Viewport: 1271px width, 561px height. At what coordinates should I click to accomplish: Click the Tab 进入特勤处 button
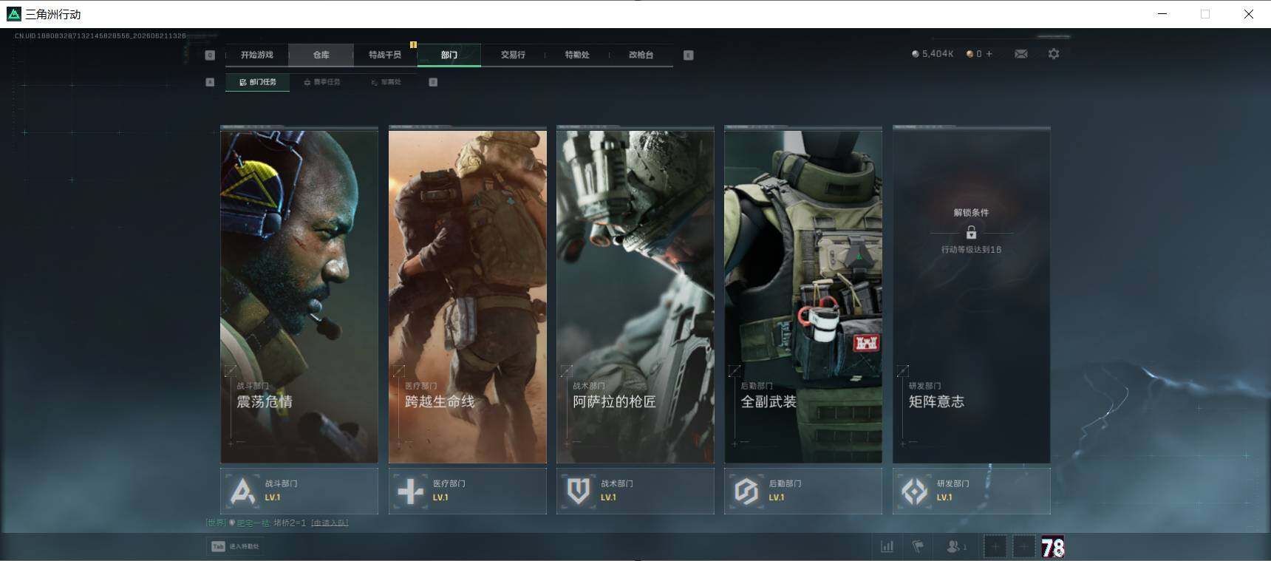[x=235, y=546]
